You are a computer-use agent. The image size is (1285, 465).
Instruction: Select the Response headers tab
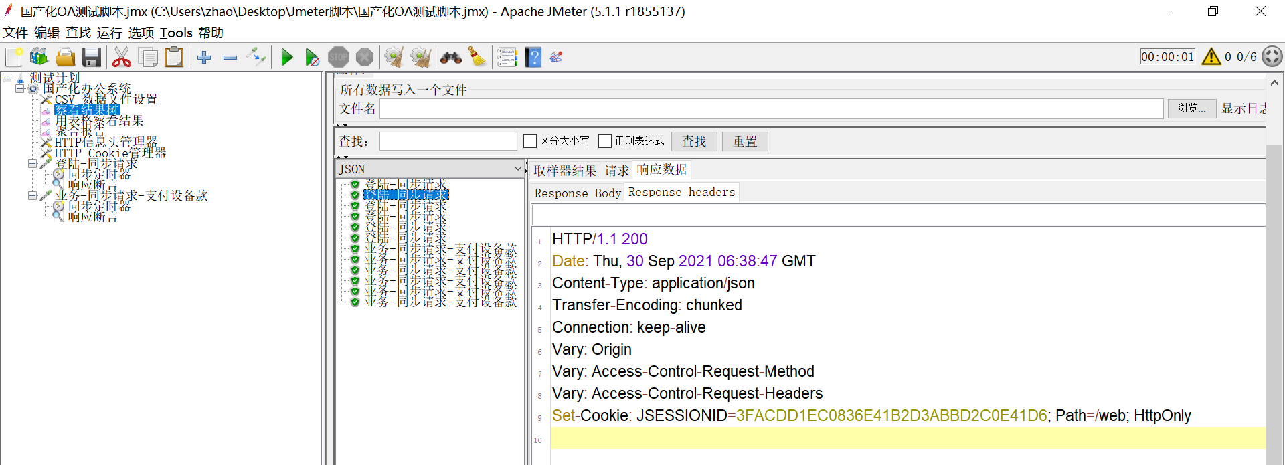(x=681, y=192)
